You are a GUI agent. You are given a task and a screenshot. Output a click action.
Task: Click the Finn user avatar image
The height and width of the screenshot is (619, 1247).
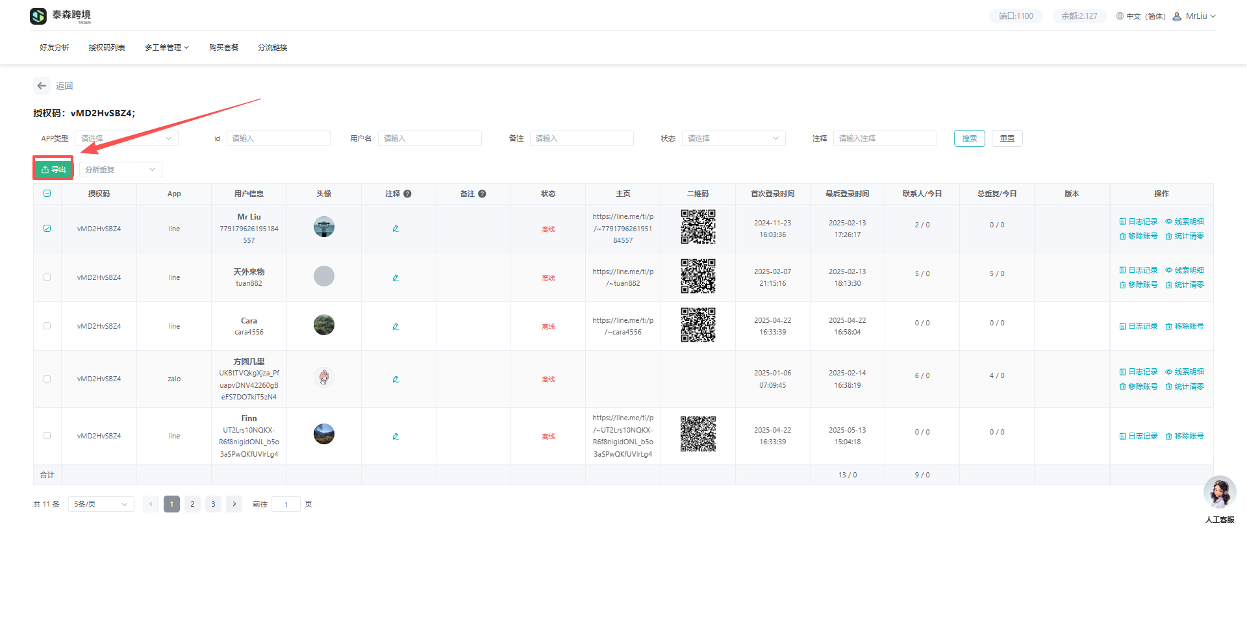click(323, 434)
